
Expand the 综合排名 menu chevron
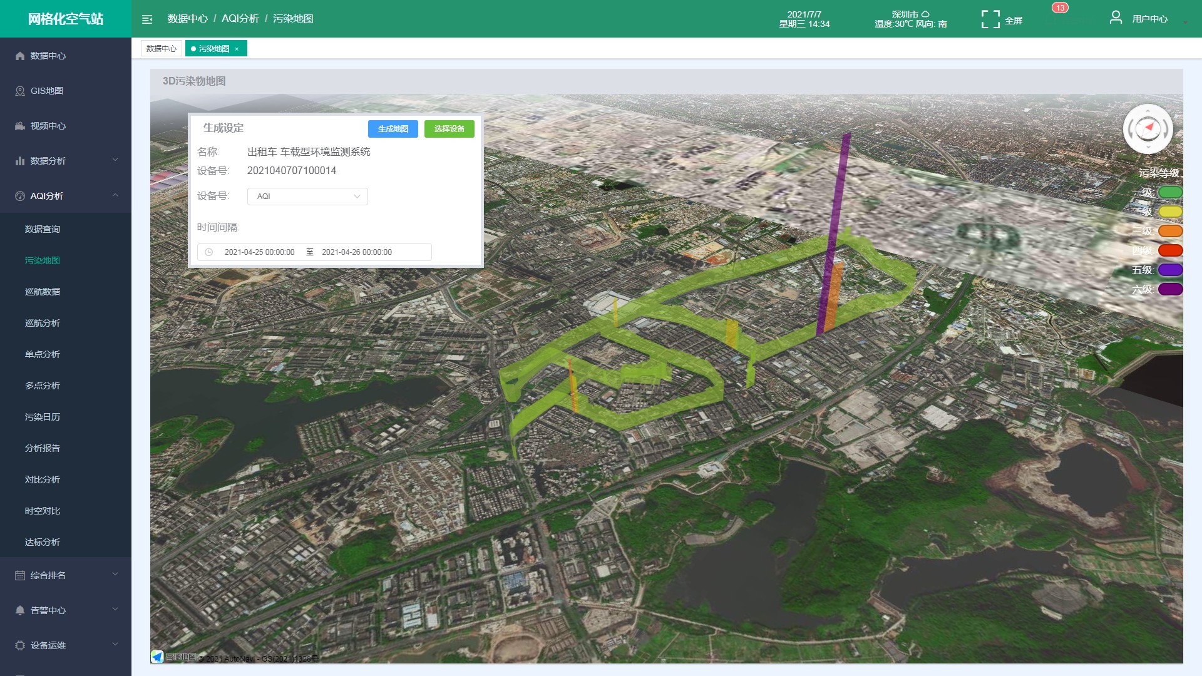pos(115,575)
